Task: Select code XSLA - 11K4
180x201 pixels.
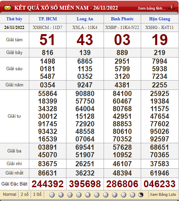Action: pos(85,28)
